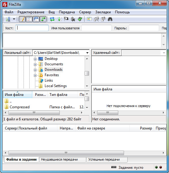The height and width of the screenshot is (173, 169).
Task: Expand the Favorites tree node
Action: pos(35,76)
